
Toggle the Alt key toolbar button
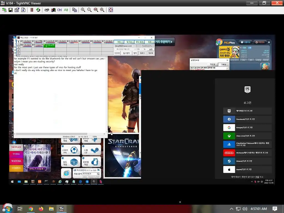pos(66,10)
